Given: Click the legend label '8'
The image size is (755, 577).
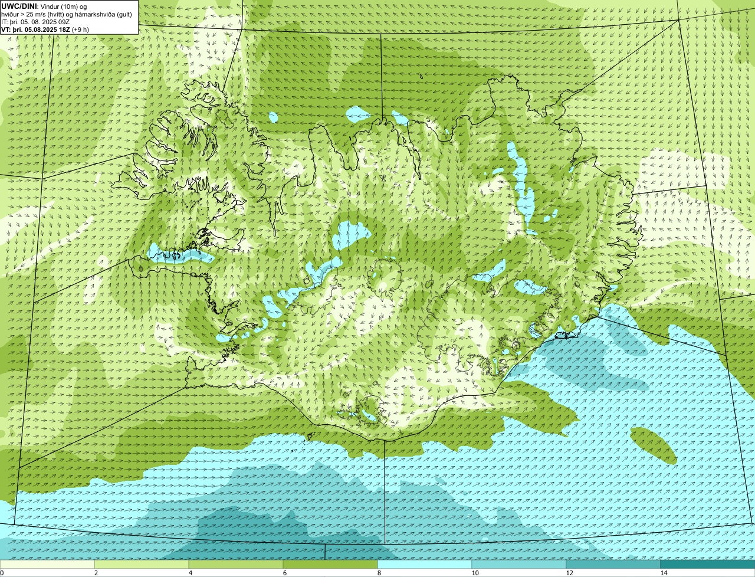Looking at the screenshot, I should pyautogui.click(x=379, y=573).
